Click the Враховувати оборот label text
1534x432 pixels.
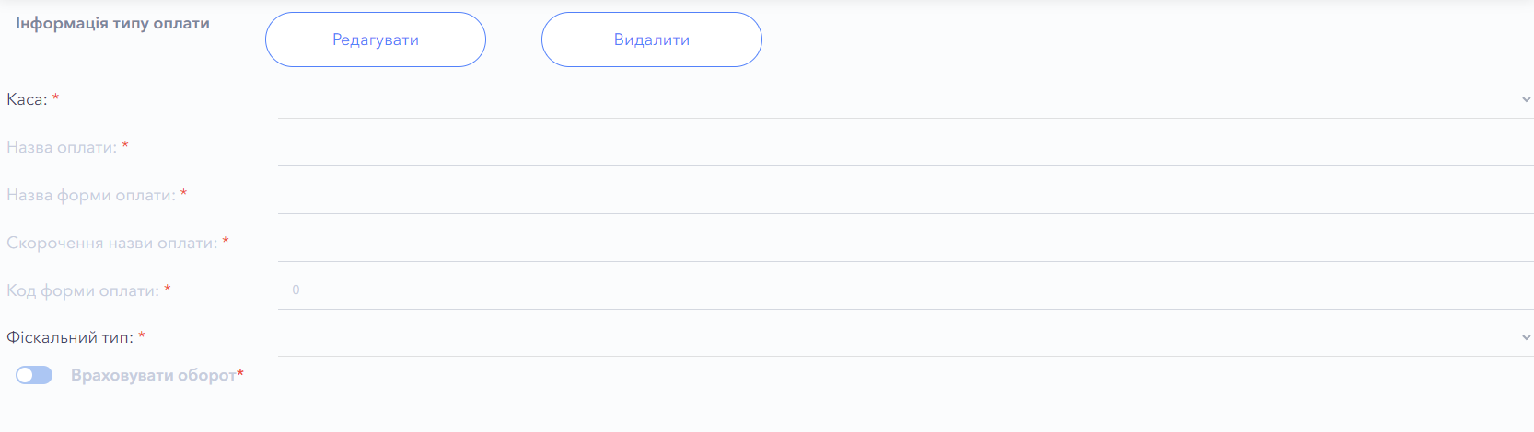pyautogui.click(x=153, y=375)
